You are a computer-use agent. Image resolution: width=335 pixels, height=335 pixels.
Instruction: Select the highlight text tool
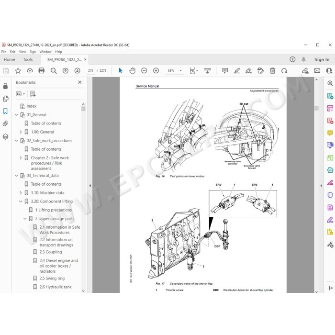click(x=237, y=70)
